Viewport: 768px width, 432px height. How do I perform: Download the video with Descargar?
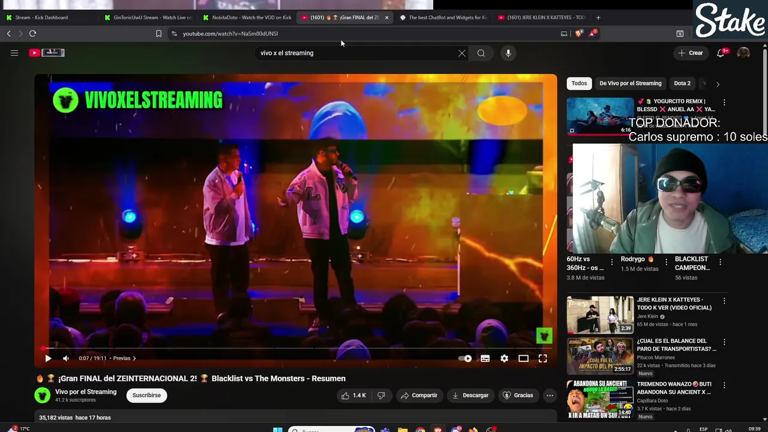tap(470, 395)
